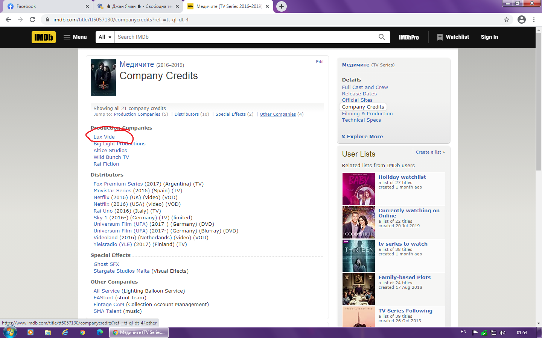Expand the Explore More section
This screenshot has width=542, height=338.
click(x=362, y=137)
